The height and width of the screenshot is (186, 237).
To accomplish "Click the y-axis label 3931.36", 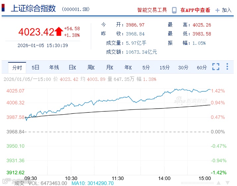I will tap(15, 160).
